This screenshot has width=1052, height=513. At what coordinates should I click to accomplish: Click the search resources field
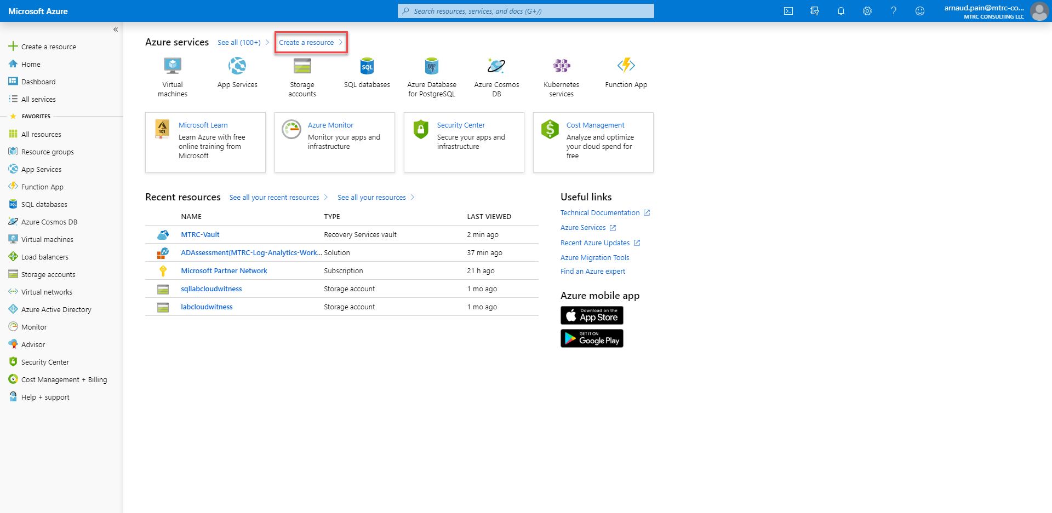click(526, 11)
